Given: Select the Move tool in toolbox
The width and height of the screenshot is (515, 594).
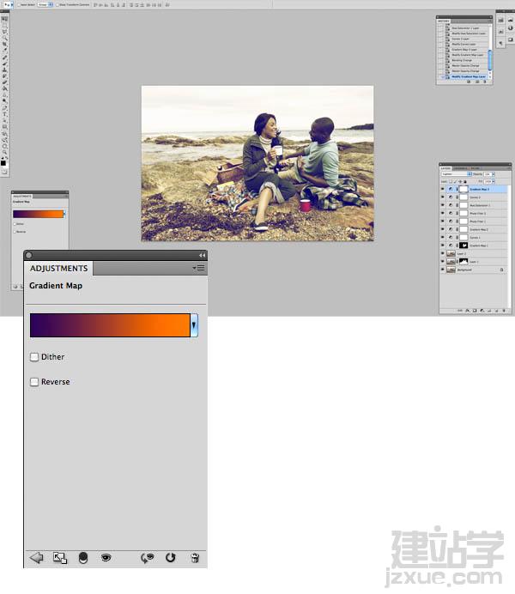Looking at the screenshot, I should pos(4,19).
